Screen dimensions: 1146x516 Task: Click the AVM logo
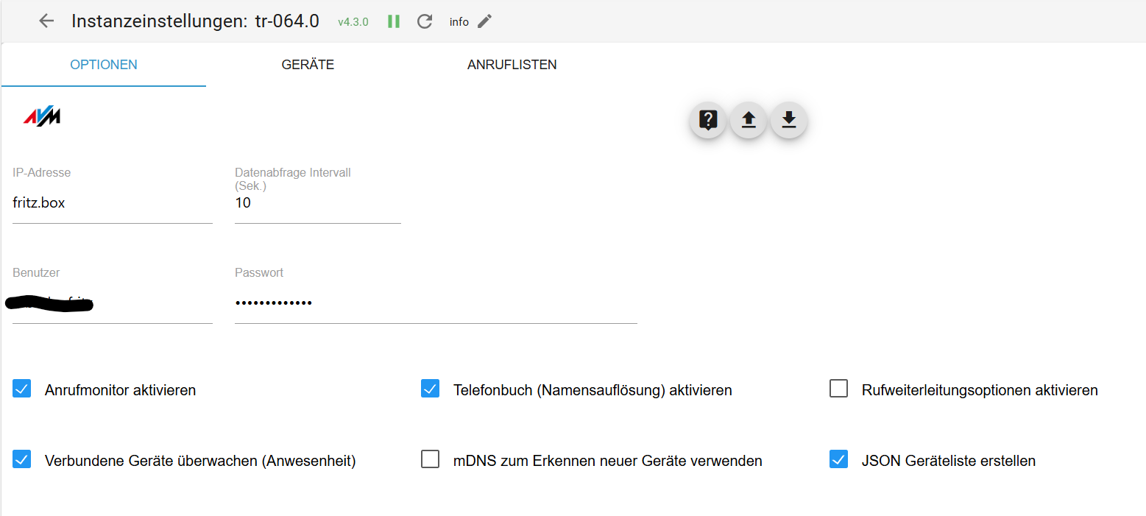pyautogui.click(x=42, y=116)
